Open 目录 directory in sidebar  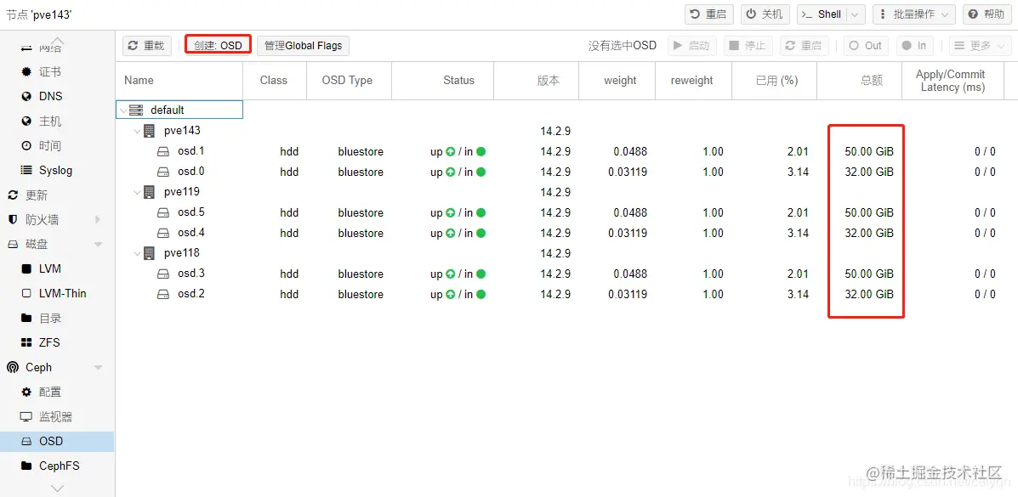tap(57, 318)
